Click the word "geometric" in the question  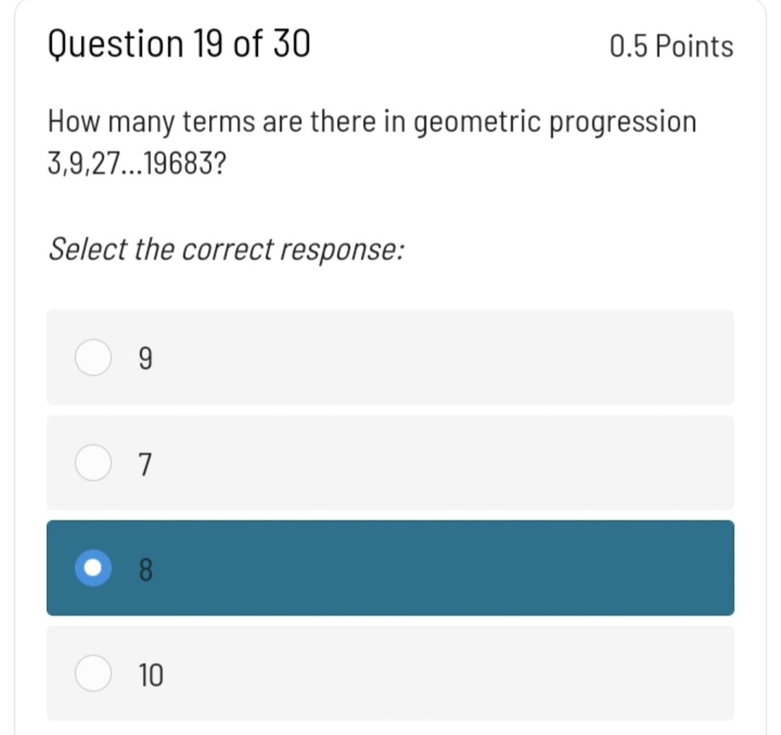point(477,123)
